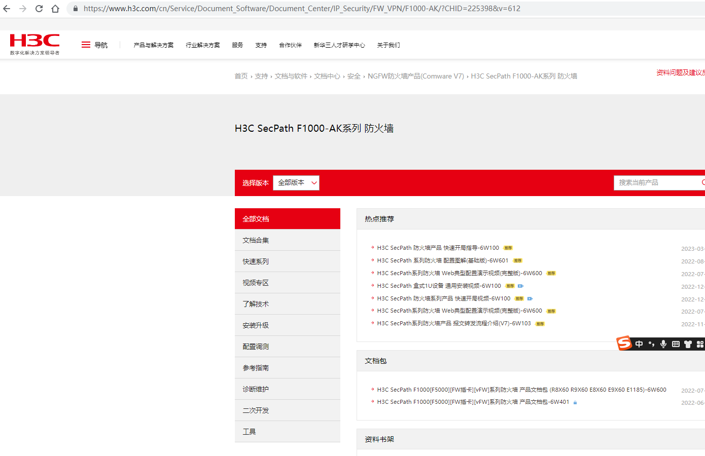Click the browser forward arrow
Viewport: 705px width, 456px height.
pos(23,9)
